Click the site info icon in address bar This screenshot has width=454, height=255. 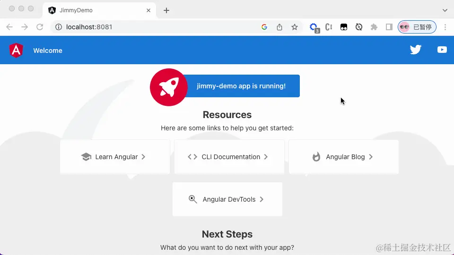(59, 27)
